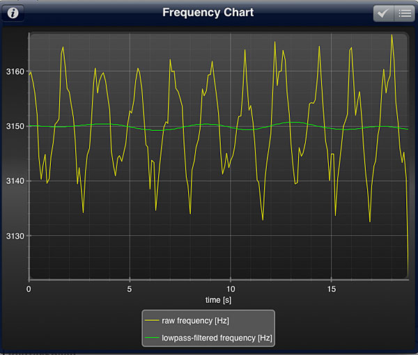
Task: Click the time [s] axis label
Action: point(218,299)
